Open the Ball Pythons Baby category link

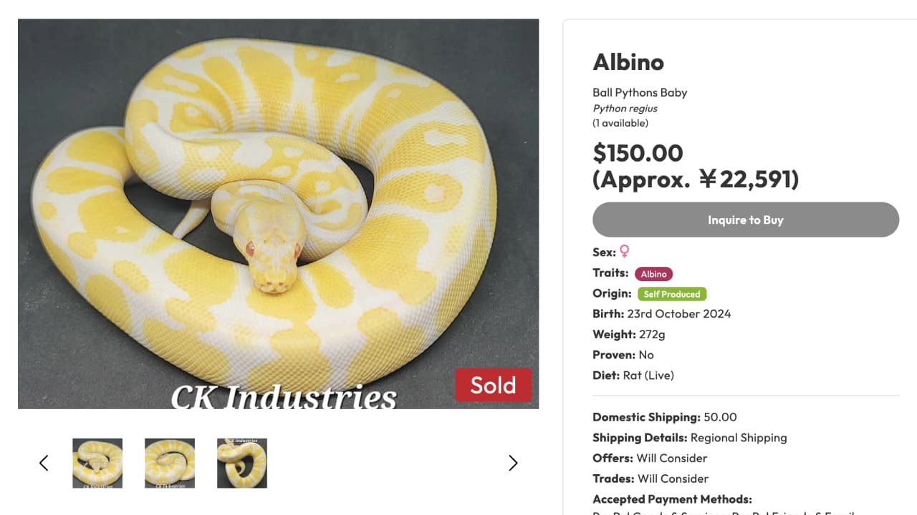click(x=640, y=92)
